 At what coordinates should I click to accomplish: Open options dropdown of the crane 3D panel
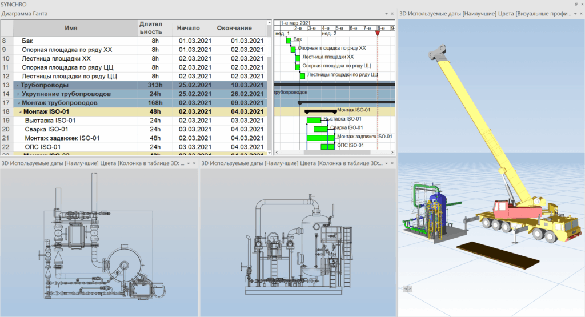(575, 14)
